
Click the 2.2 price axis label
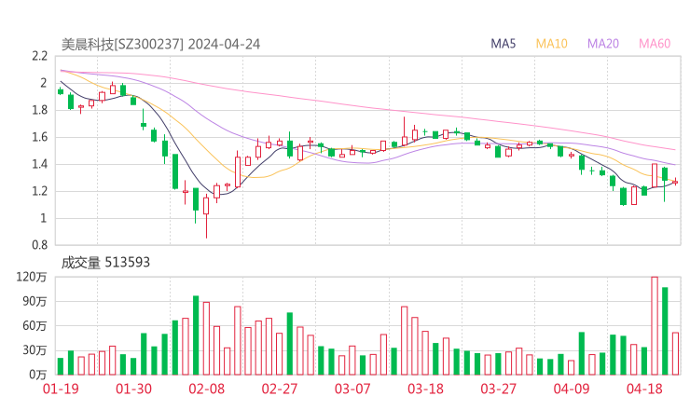pyautogui.click(x=38, y=56)
